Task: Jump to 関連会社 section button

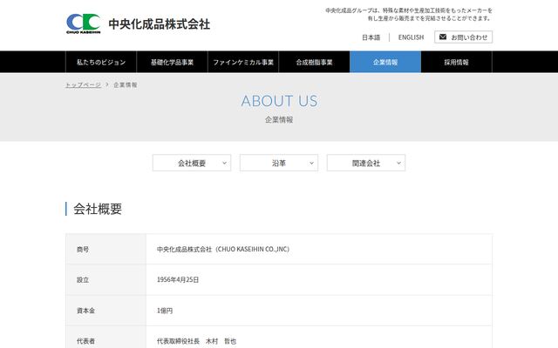Action: pyautogui.click(x=366, y=163)
